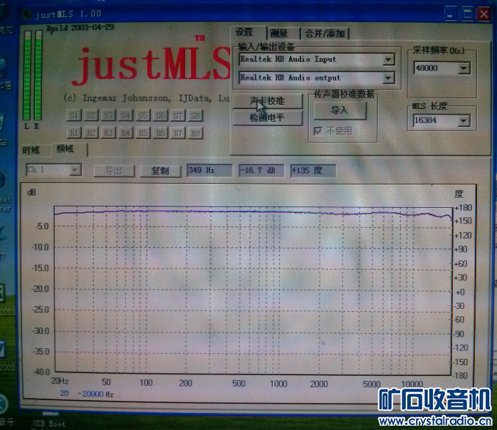Click the 声卡校准 button
The height and width of the screenshot is (430, 497).
(x=267, y=101)
